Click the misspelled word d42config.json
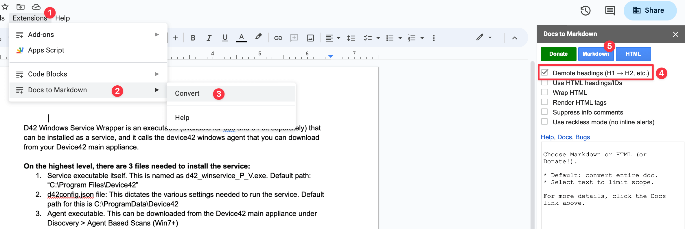The width and height of the screenshot is (685, 229). coord(71,195)
